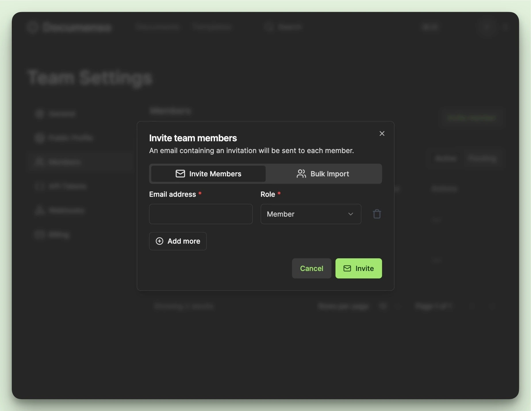Click the chevron arrow in Role field
This screenshot has width=531, height=411.
(350, 214)
